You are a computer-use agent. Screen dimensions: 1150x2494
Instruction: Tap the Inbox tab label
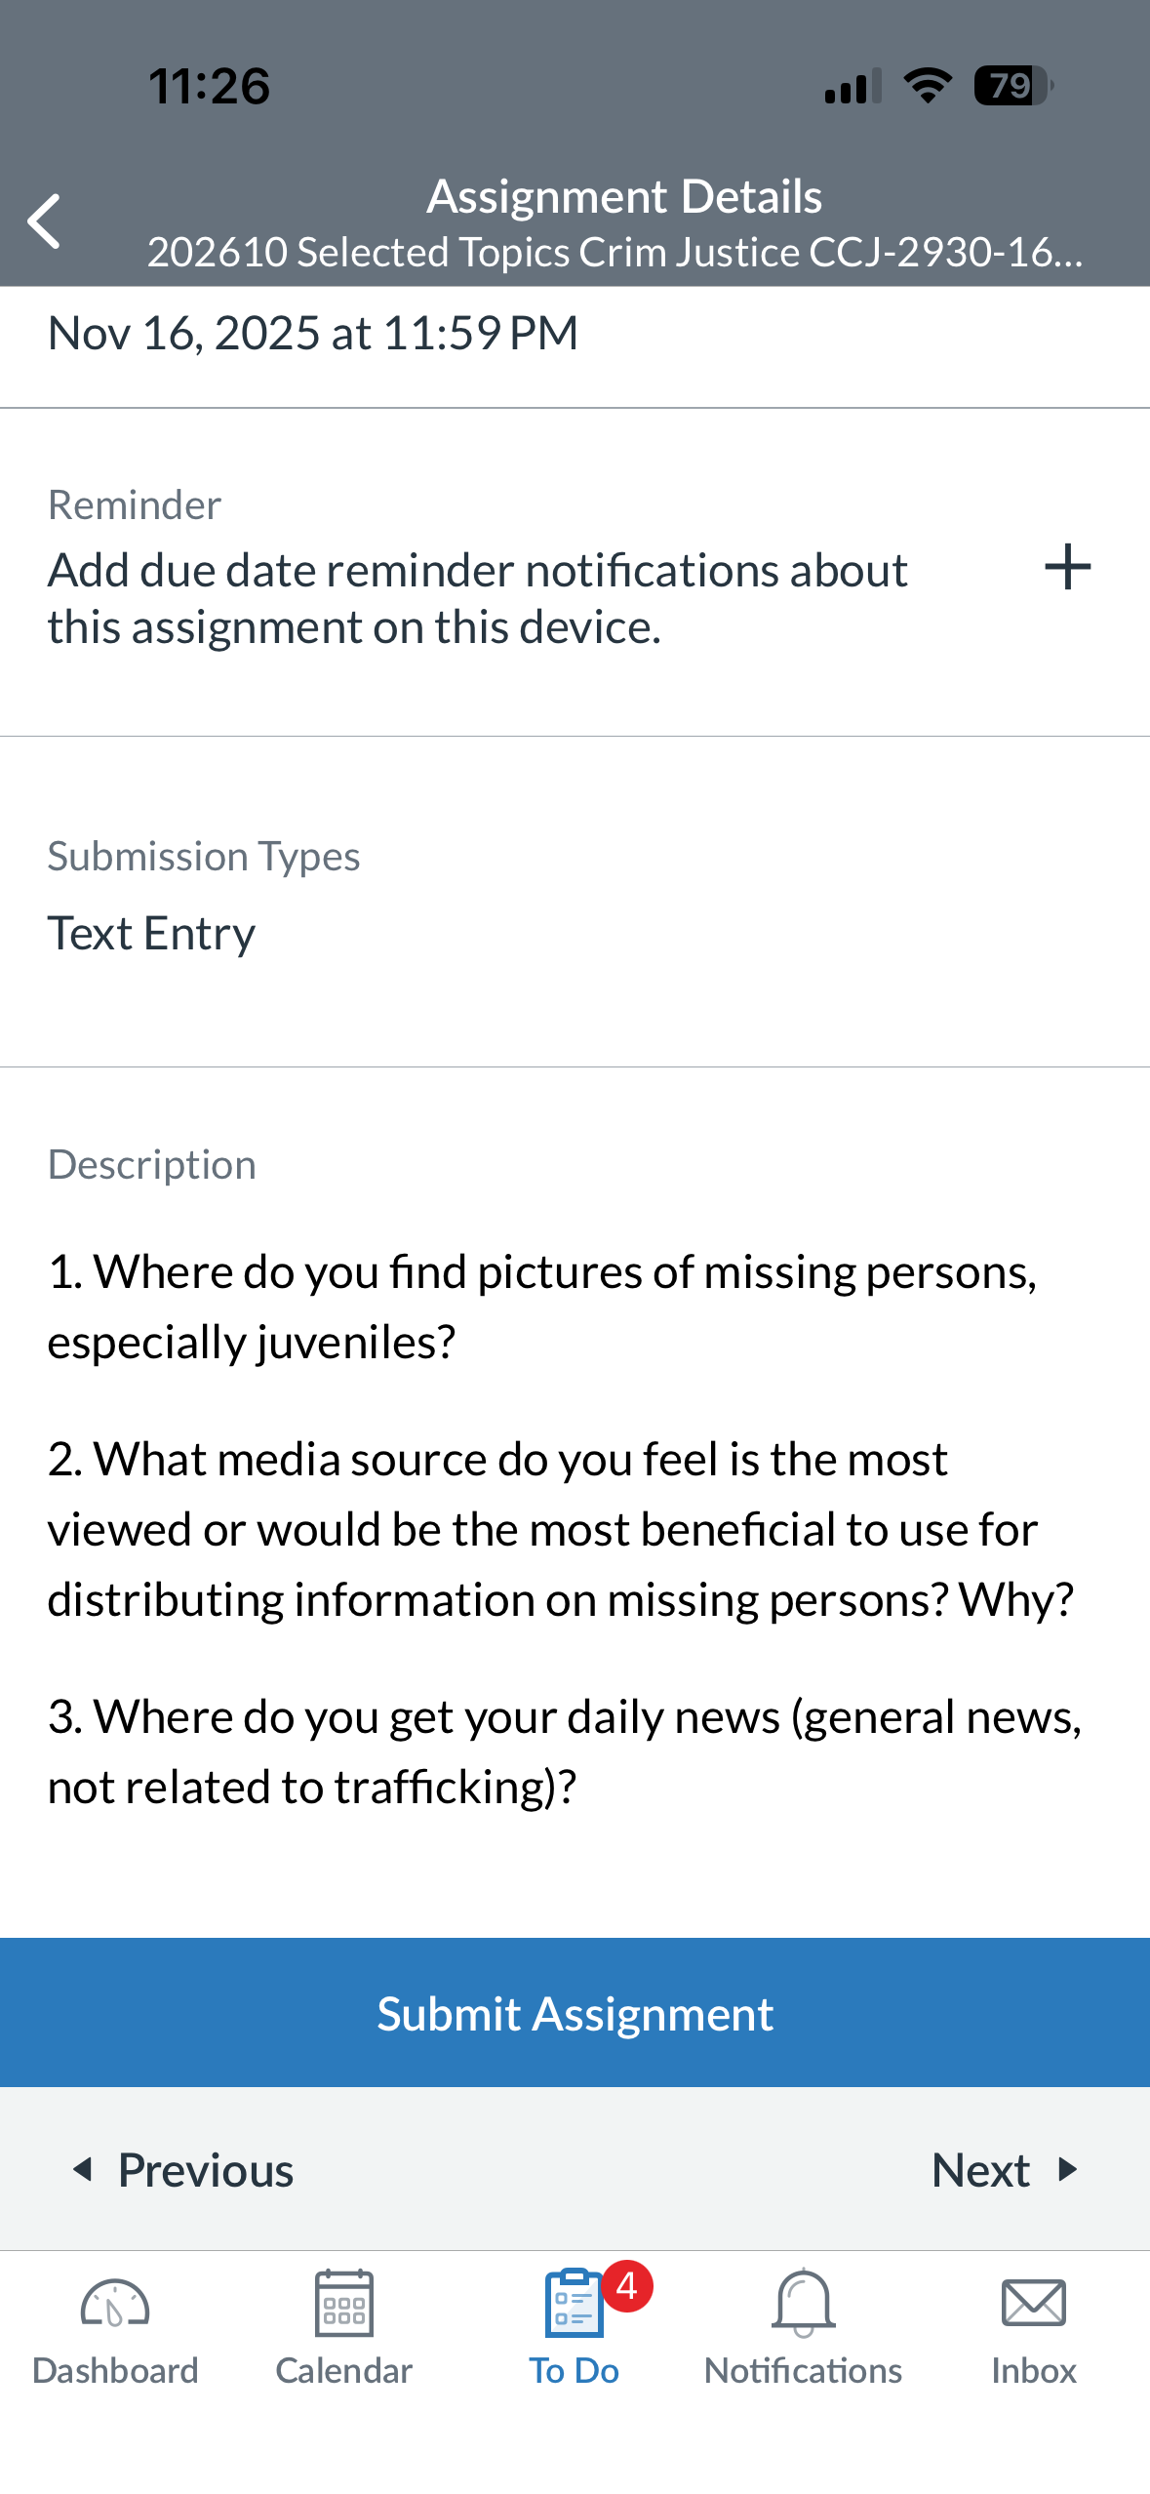(x=1034, y=2371)
